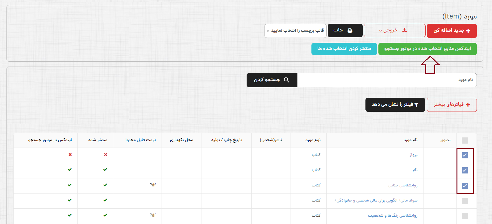
Task: Click the red X published status for پرواز
Action: [x=106, y=155]
